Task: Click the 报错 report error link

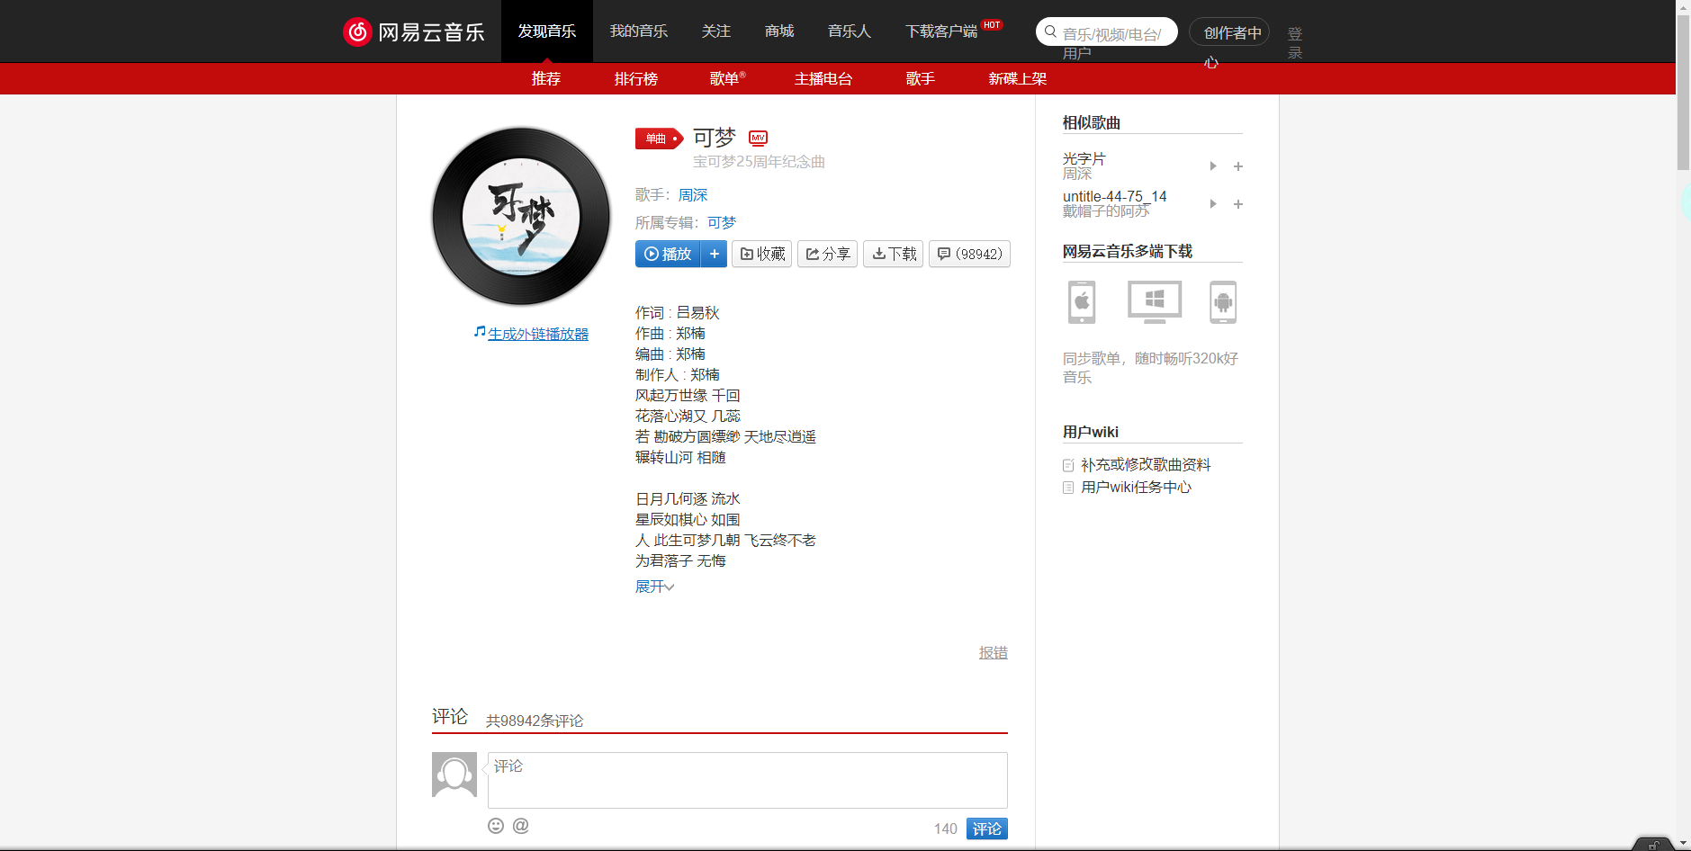Action: [x=993, y=652]
